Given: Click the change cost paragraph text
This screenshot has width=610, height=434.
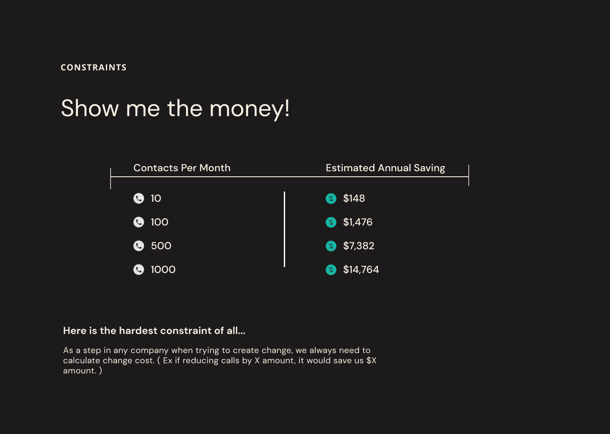Looking at the screenshot, I should coord(220,361).
